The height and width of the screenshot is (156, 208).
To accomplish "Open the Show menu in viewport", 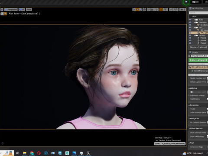I will point(29,10).
